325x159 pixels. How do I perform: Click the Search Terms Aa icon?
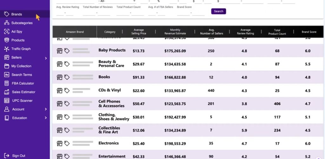pos(7,75)
